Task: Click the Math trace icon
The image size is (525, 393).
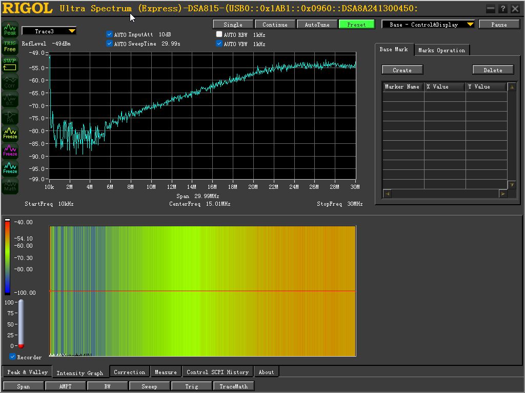Action: [10, 186]
